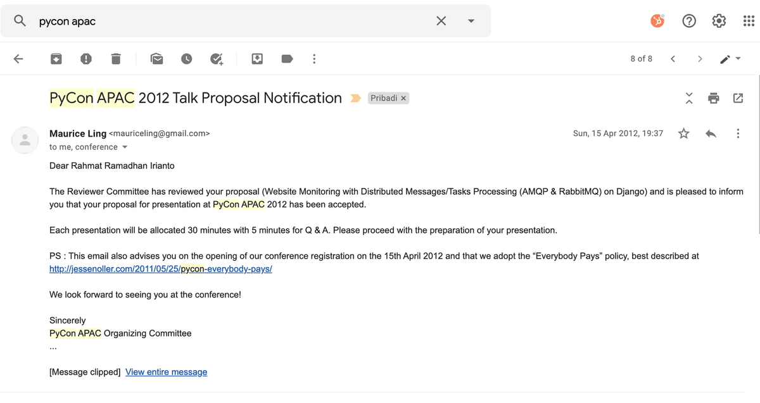
Task: Reply to Maurice Ling
Action: click(x=711, y=133)
